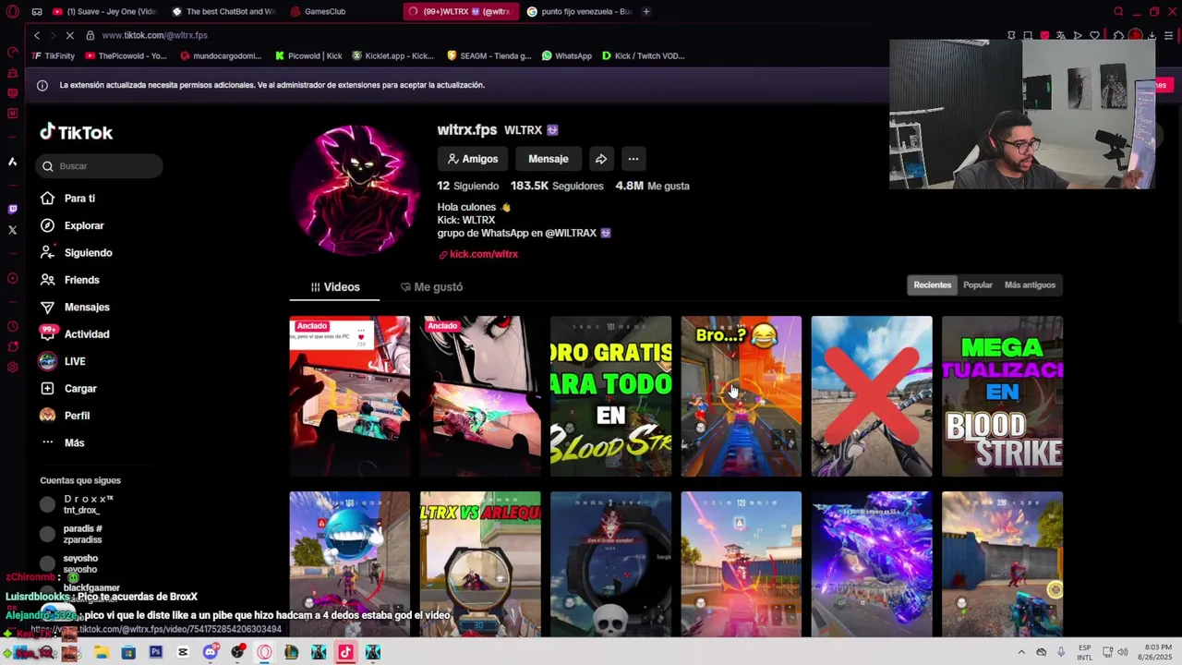Open the Kicklet.app bookmark
This screenshot has height=665, width=1182.
392,55
